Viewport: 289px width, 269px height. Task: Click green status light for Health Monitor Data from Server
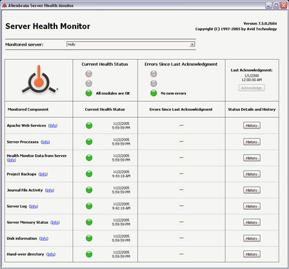tap(89, 158)
